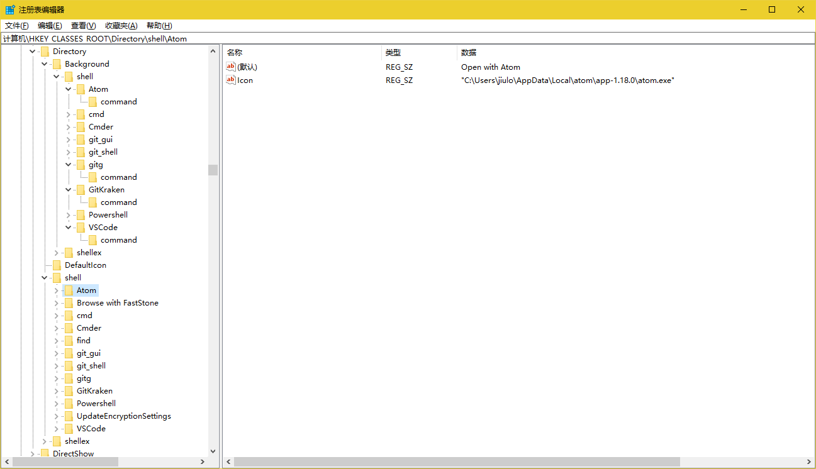Image resolution: width=816 pixels, height=469 pixels.
Task: Click the tree pane's scroll-down arrow
Action: pyautogui.click(x=213, y=451)
